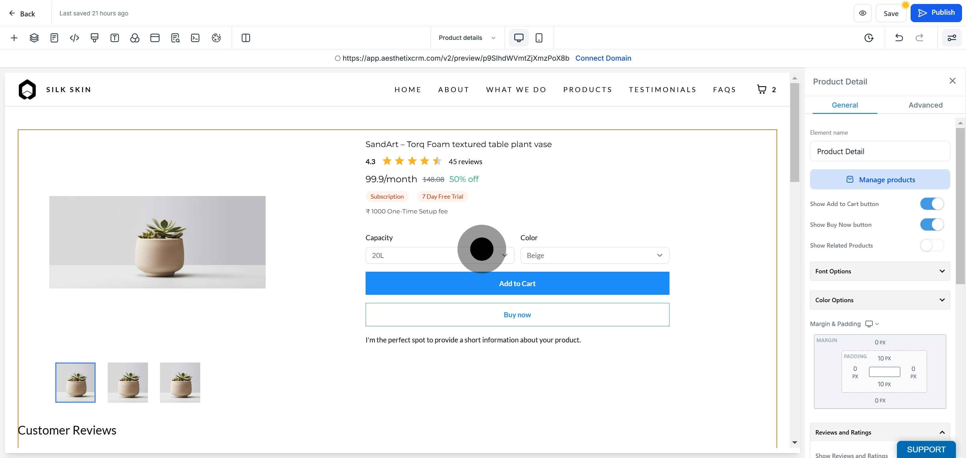The image size is (966, 458).
Task: Open the PRODUCTS nav item
Action: coord(588,89)
